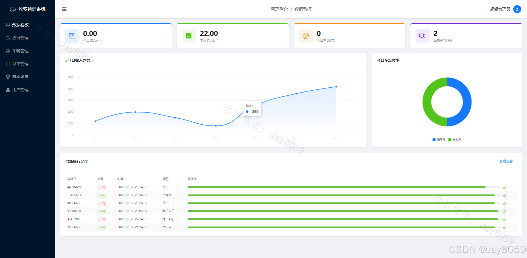
Task: Click the 最新通行记录 section title
Action: (x=77, y=162)
